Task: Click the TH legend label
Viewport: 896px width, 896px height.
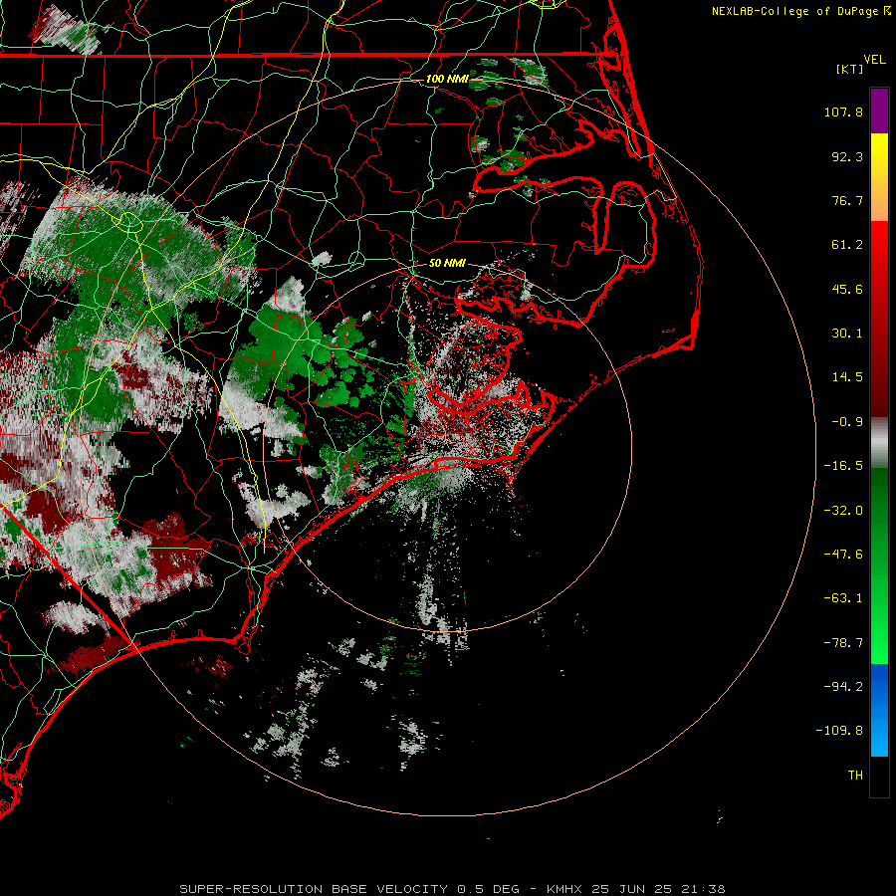Action: tap(855, 775)
